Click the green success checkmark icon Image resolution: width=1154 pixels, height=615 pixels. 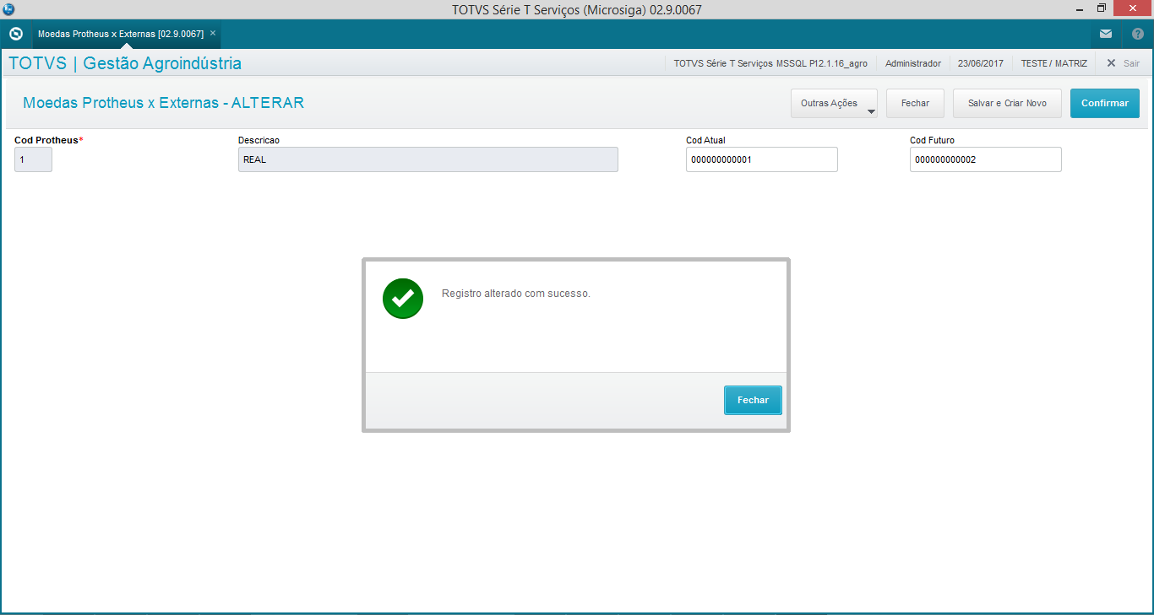[x=403, y=298]
